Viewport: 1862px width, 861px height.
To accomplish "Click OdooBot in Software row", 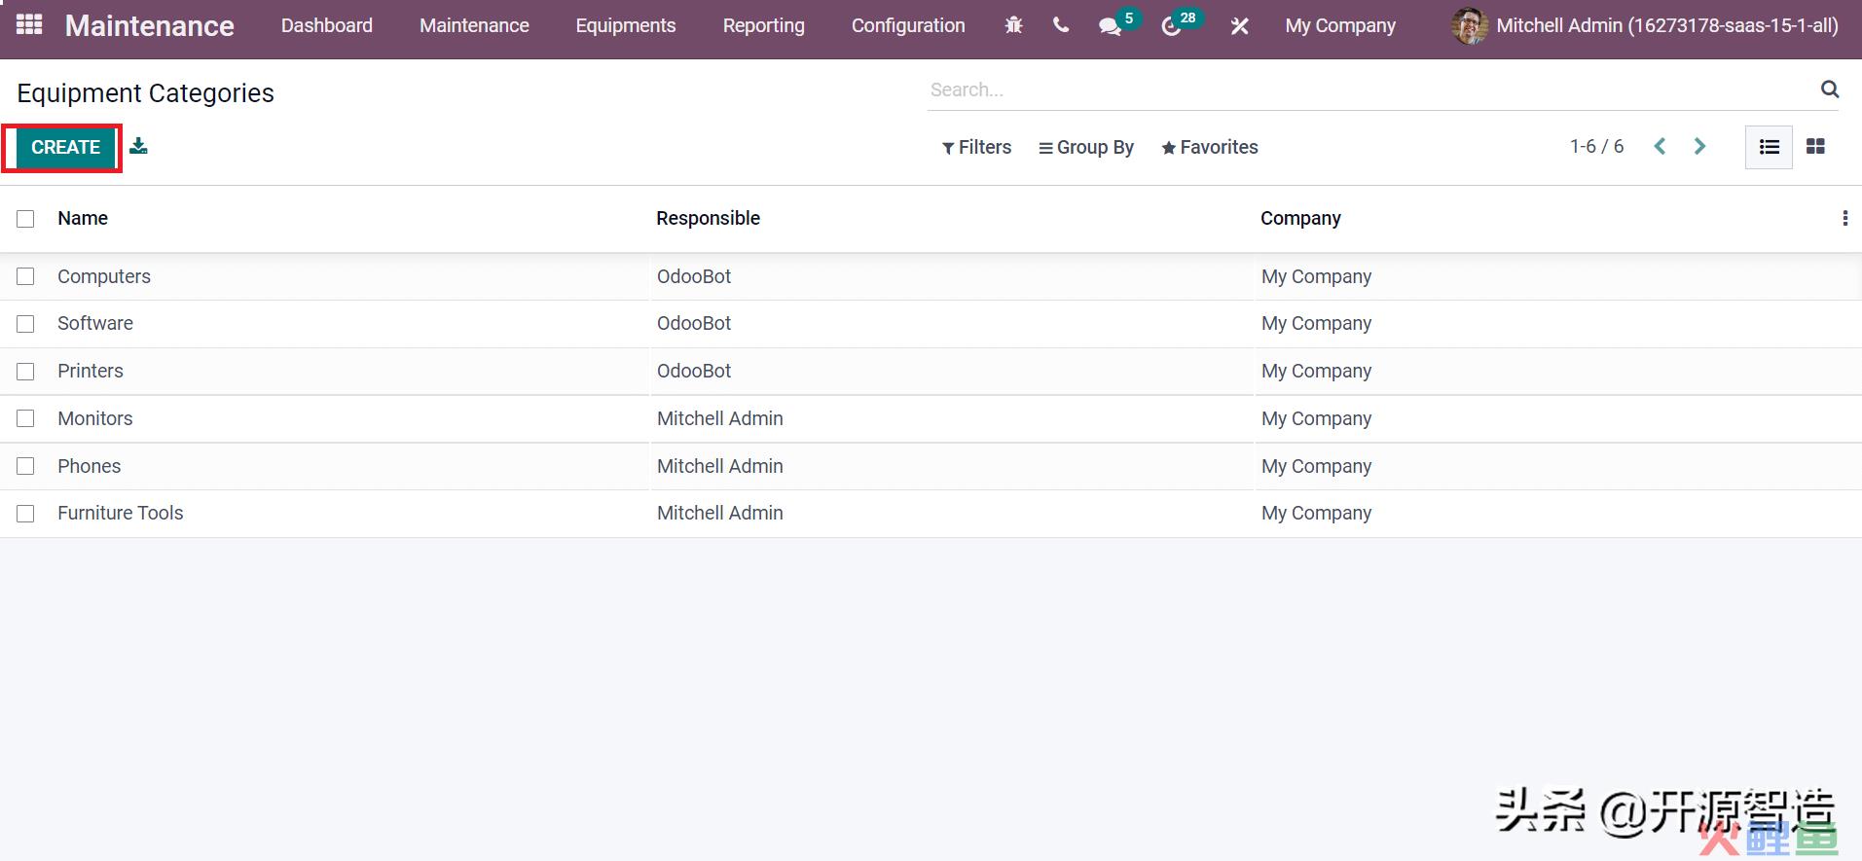I will click(x=694, y=323).
